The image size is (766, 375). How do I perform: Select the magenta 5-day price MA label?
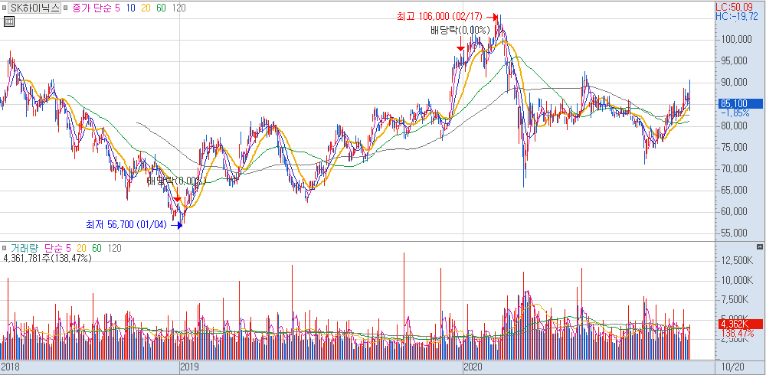(117, 8)
